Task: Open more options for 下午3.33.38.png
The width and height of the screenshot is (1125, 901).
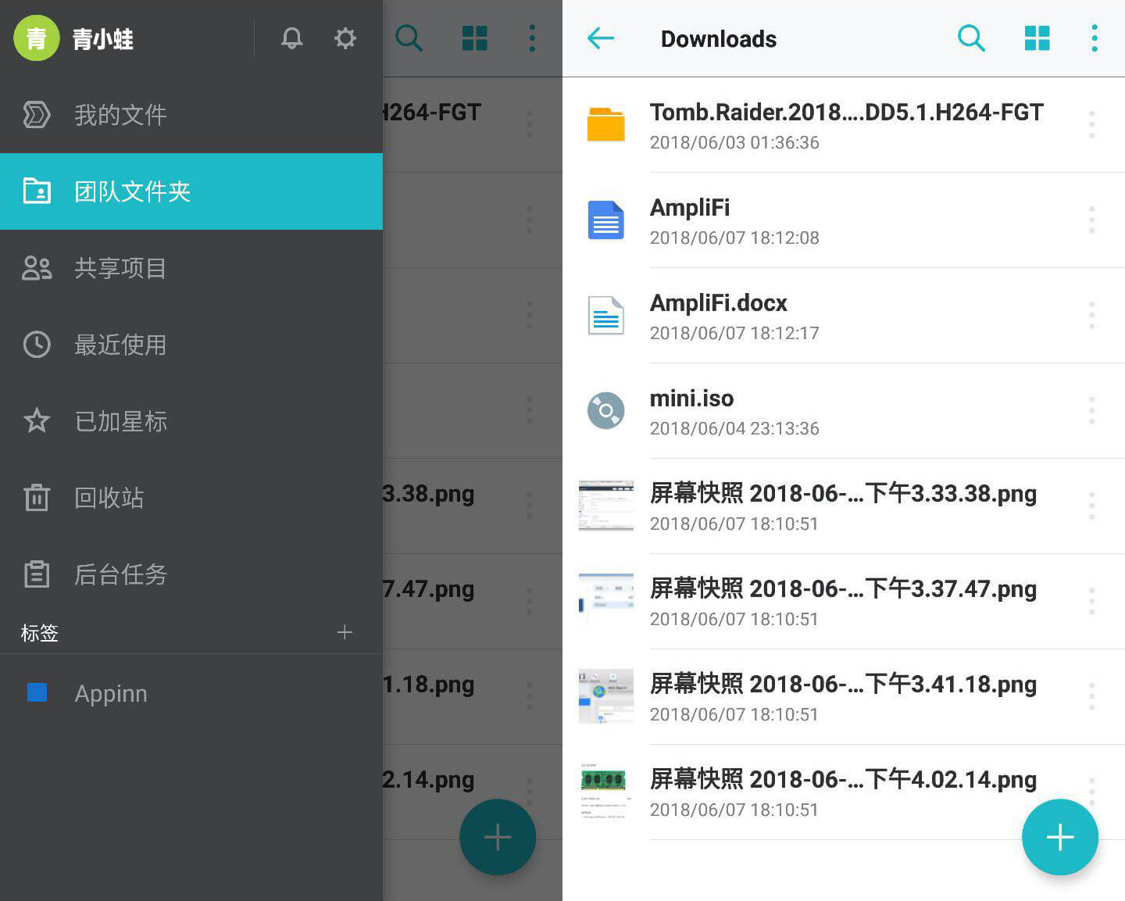Action: pos(1091,506)
